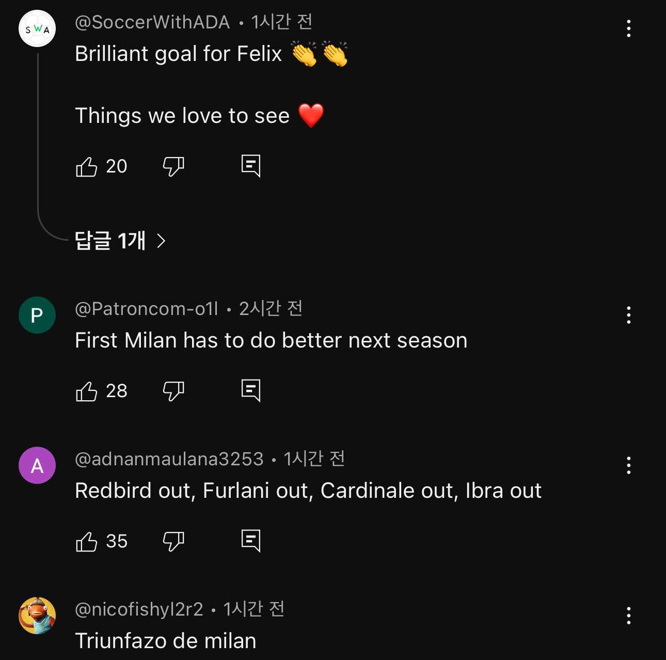
Task: Expand the 답글 1개 replies thread
Action: pyautogui.click(x=120, y=241)
